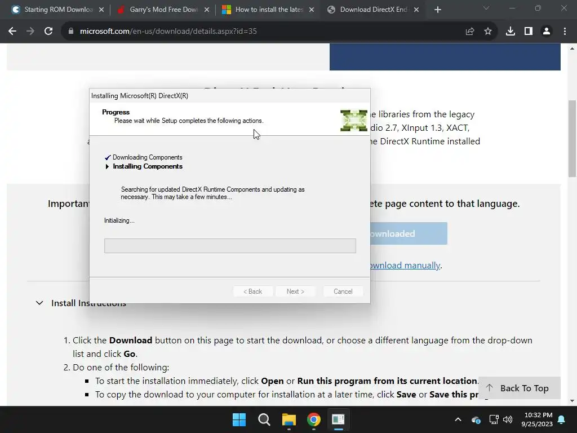Show hidden system tray icons
The height and width of the screenshot is (433, 577).
[x=458, y=419]
